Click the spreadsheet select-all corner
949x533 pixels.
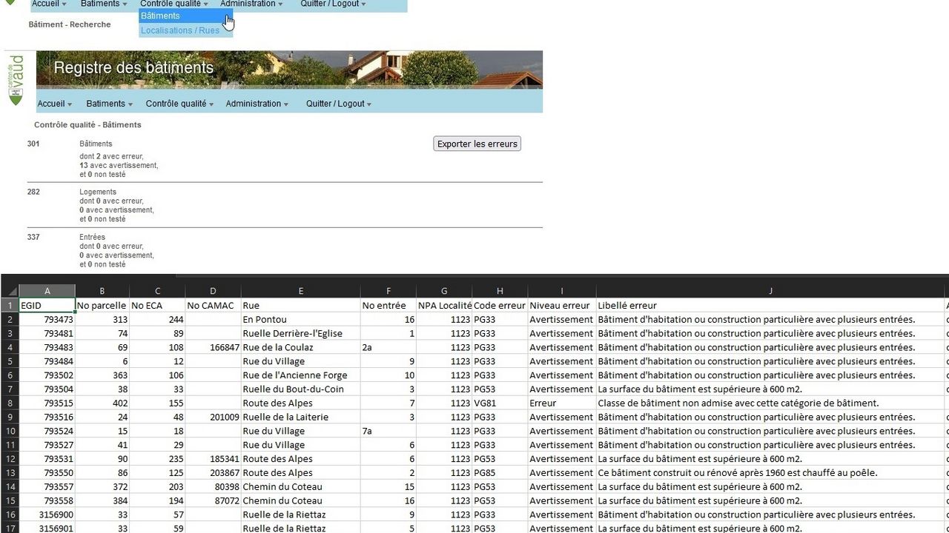click(x=10, y=291)
